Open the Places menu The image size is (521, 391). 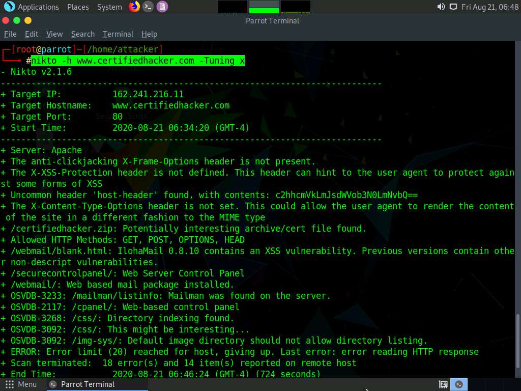click(78, 7)
